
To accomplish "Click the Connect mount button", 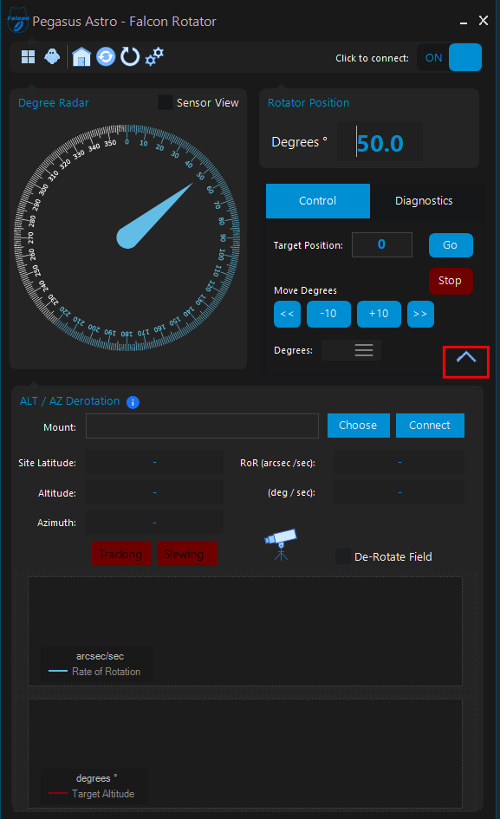I will point(430,426).
